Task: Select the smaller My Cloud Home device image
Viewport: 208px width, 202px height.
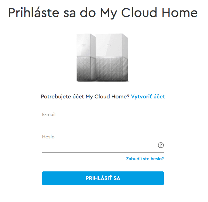Action: 86,57
